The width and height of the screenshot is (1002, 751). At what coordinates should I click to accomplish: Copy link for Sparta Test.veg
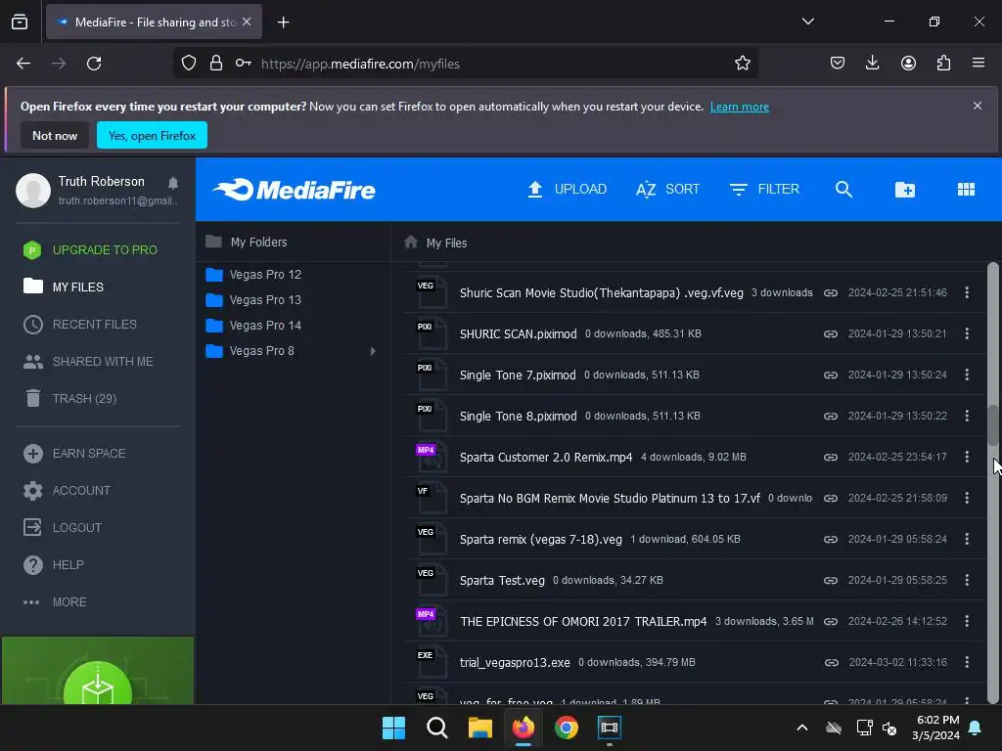click(x=830, y=581)
